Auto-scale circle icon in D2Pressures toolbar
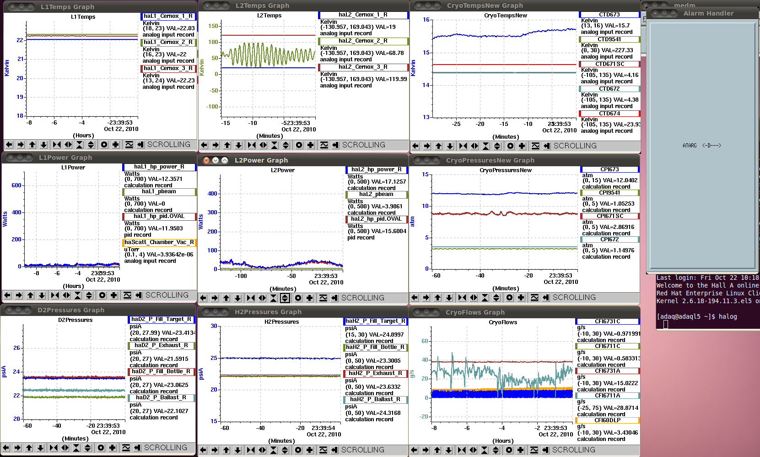Viewport: 760px width, 457px height. (101, 448)
